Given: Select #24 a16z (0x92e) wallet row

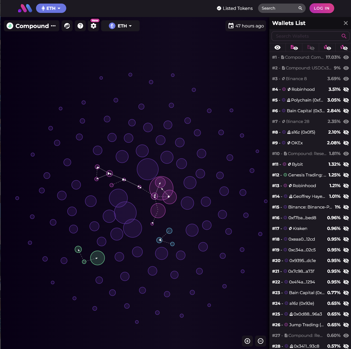Looking at the screenshot, I should pos(310,303).
